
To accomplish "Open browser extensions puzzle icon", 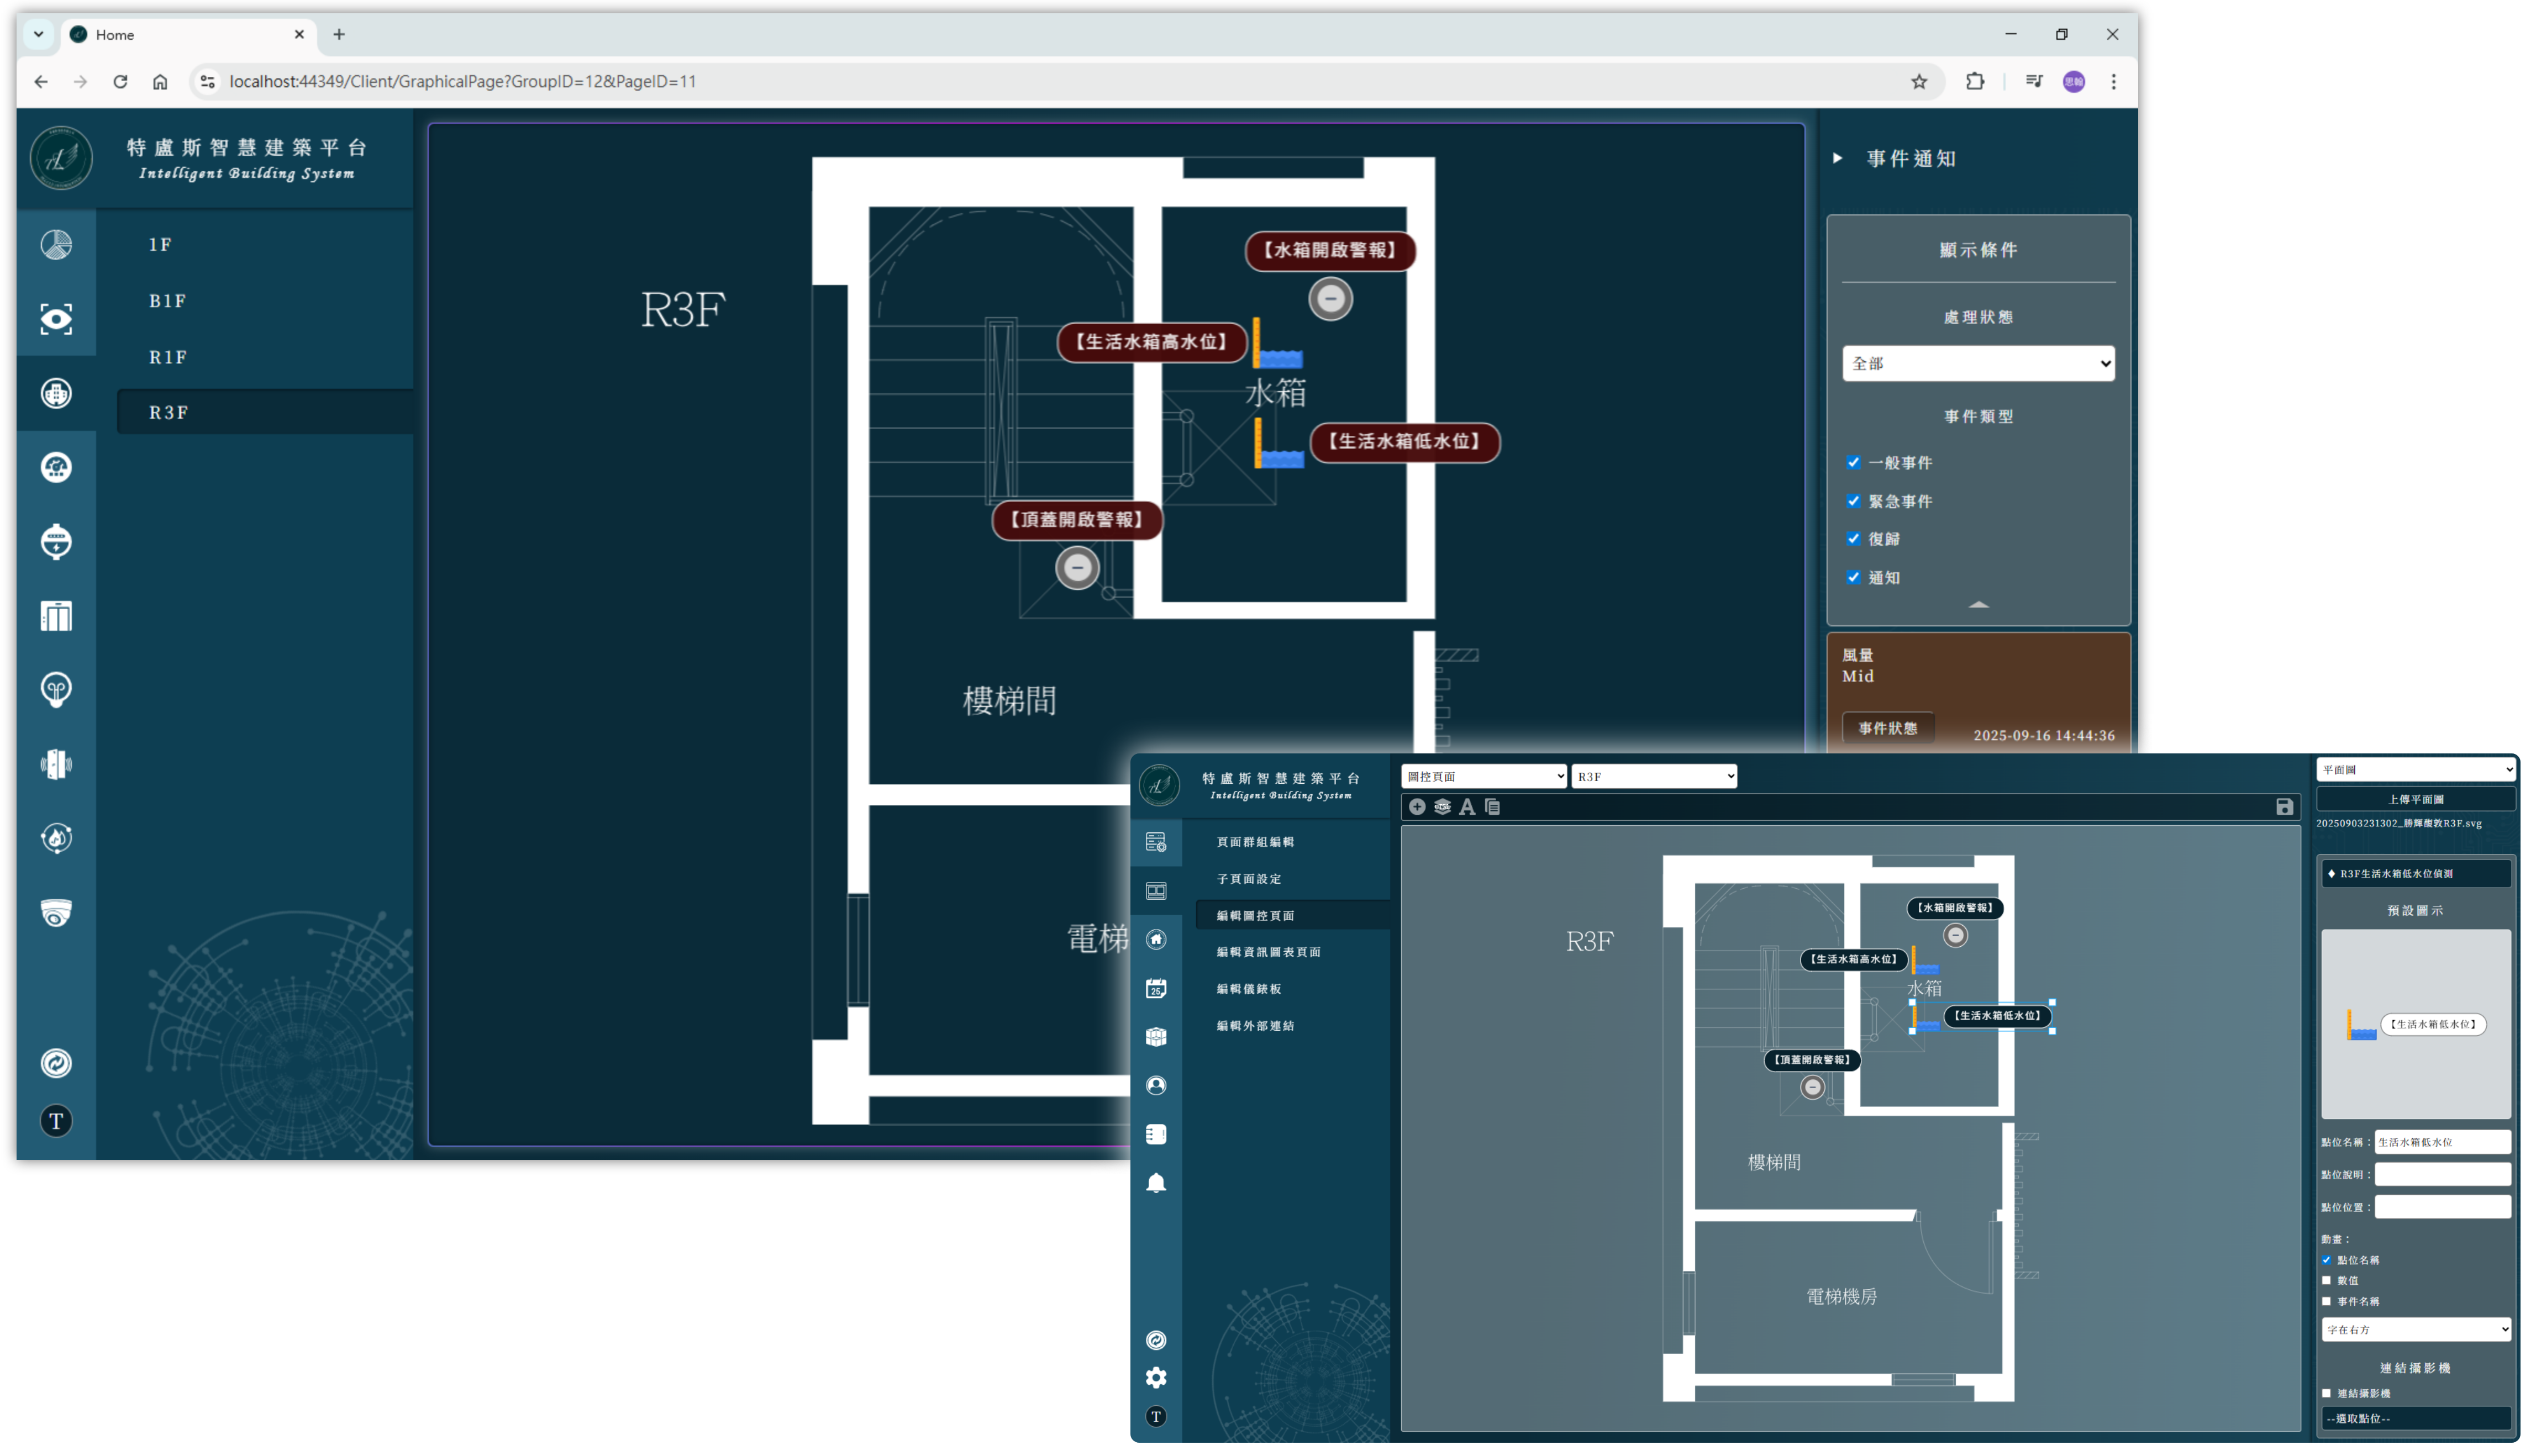I will 1974,82.
